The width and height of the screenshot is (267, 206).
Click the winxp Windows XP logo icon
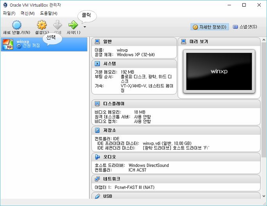(8, 44)
